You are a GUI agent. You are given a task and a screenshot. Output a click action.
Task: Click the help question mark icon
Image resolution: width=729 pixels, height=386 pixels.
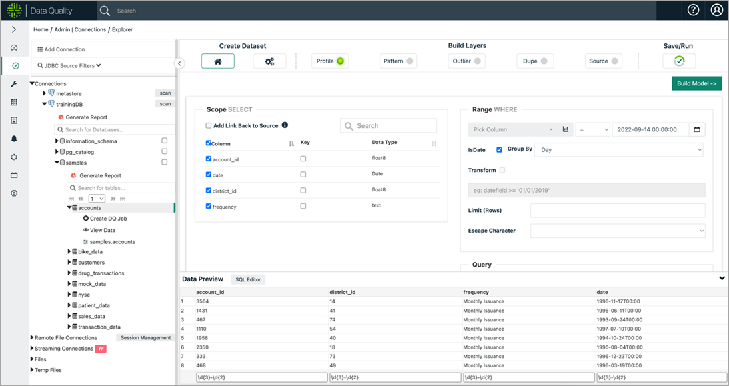pos(693,10)
